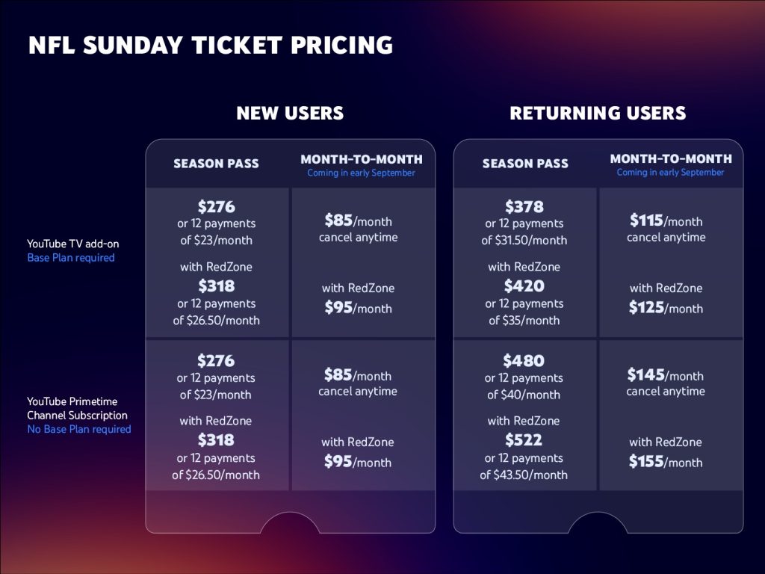765x574 pixels.
Task: Select the $378 returning users season pass price
Action: 524,207
